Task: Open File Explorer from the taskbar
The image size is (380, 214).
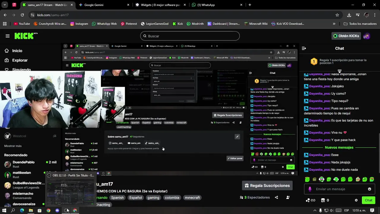Action: [x=31, y=210]
